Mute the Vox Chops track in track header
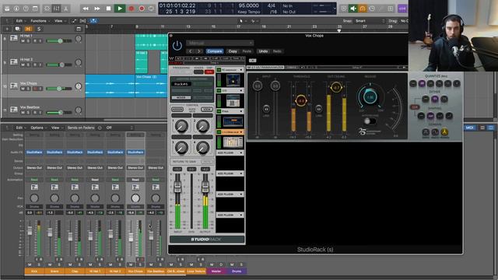The height and width of the screenshot is (280, 498). pyautogui.click(x=23, y=89)
